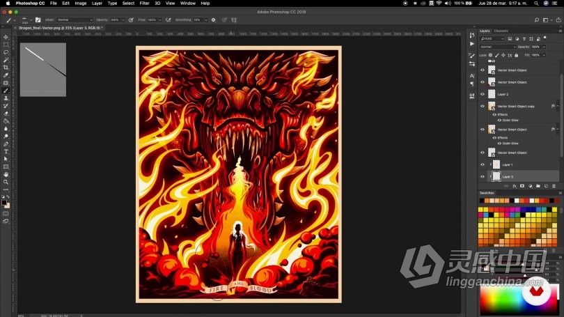The height and width of the screenshot is (317, 564).
Task: Open the History panel icon in collapsed dock
Action: [472, 36]
